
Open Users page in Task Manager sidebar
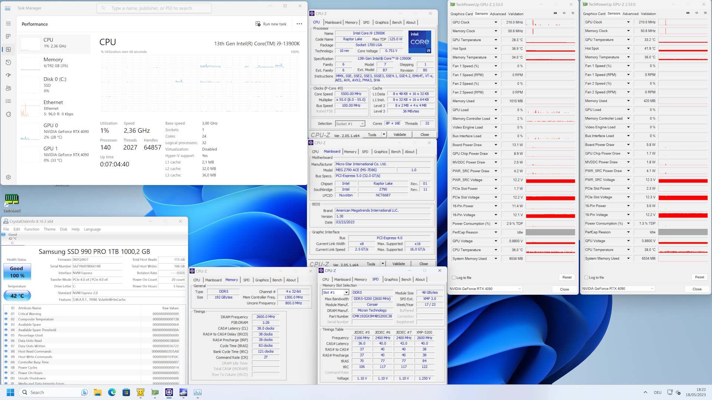point(8,88)
